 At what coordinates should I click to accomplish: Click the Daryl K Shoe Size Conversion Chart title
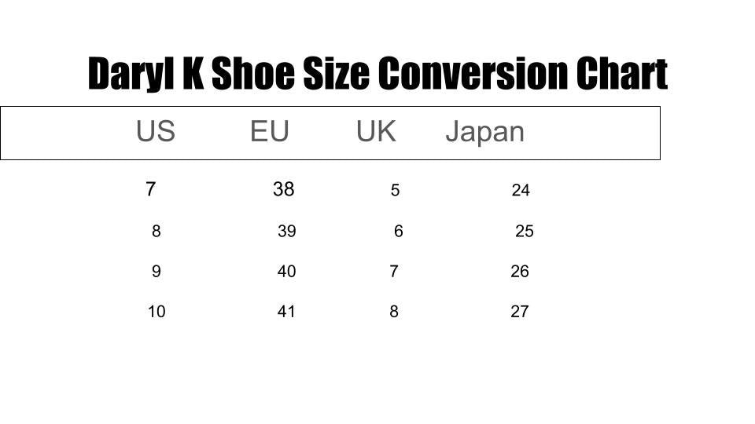pyautogui.click(x=377, y=75)
